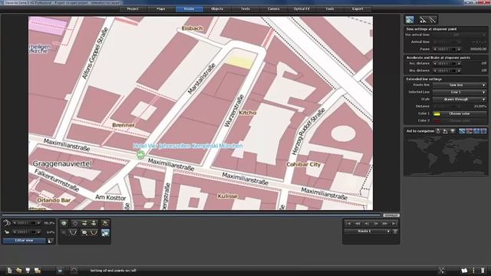Select the Route tab
This screenshot has height=276, width=491.
point(189,8)
